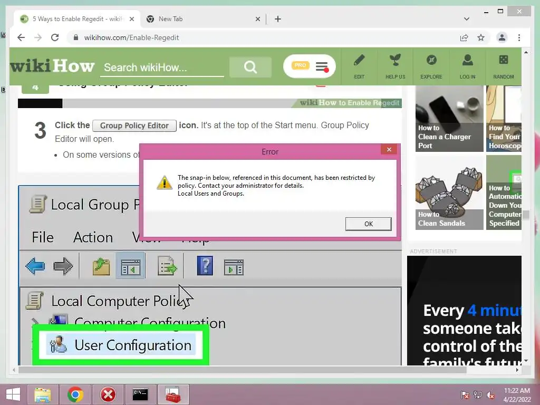Screen dimensions: 540x405
Task: Share this page via share icon
Action: (464, 37)
